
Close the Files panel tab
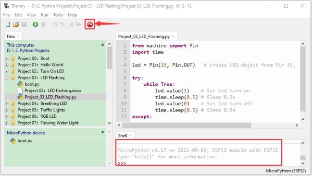(18, 36)
